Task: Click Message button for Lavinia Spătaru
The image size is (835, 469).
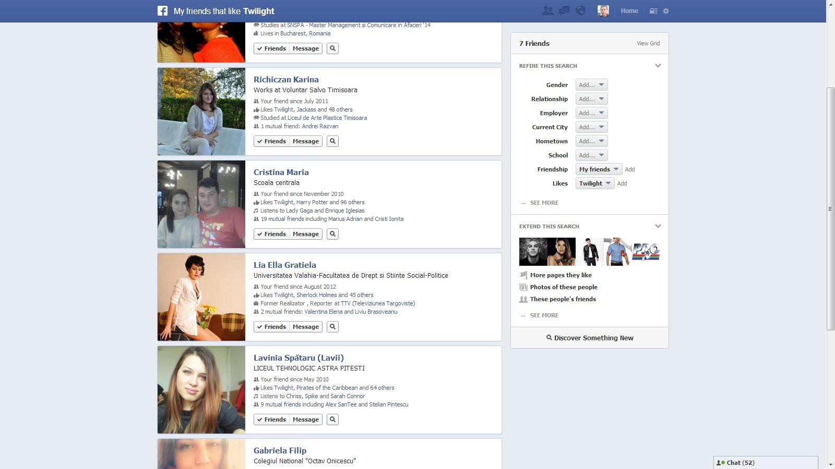Action: tap(305, 419)
